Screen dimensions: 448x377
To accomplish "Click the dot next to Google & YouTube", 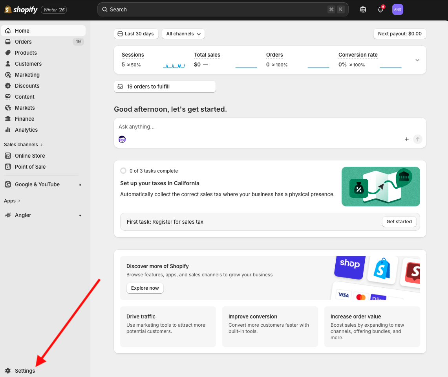I will click(80, 185).
